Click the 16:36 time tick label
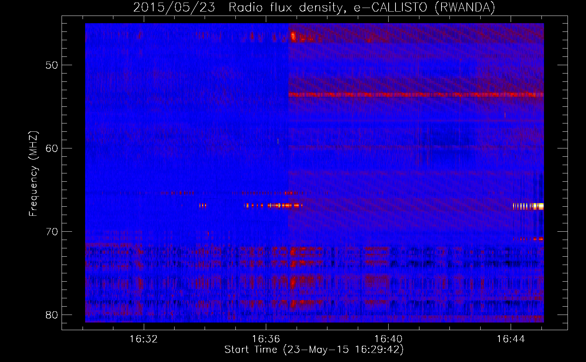Viewport: 586px width, 362px height. [x=266, y=339]
